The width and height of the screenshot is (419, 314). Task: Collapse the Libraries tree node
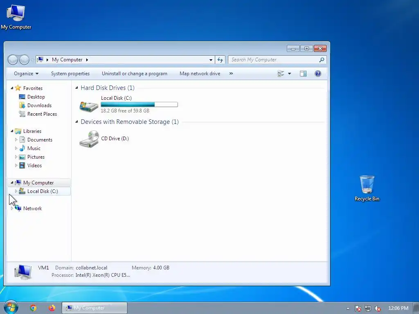coord(12,131)
